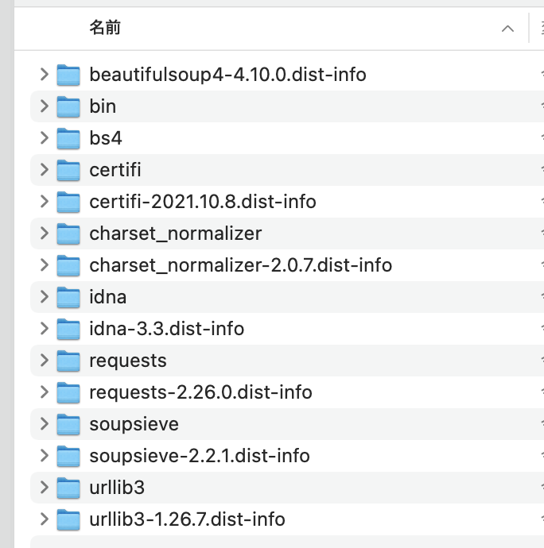Click the column divider beside the 名前 header
The height and width of the screenshot is (548, 544).
coord(529,28)
